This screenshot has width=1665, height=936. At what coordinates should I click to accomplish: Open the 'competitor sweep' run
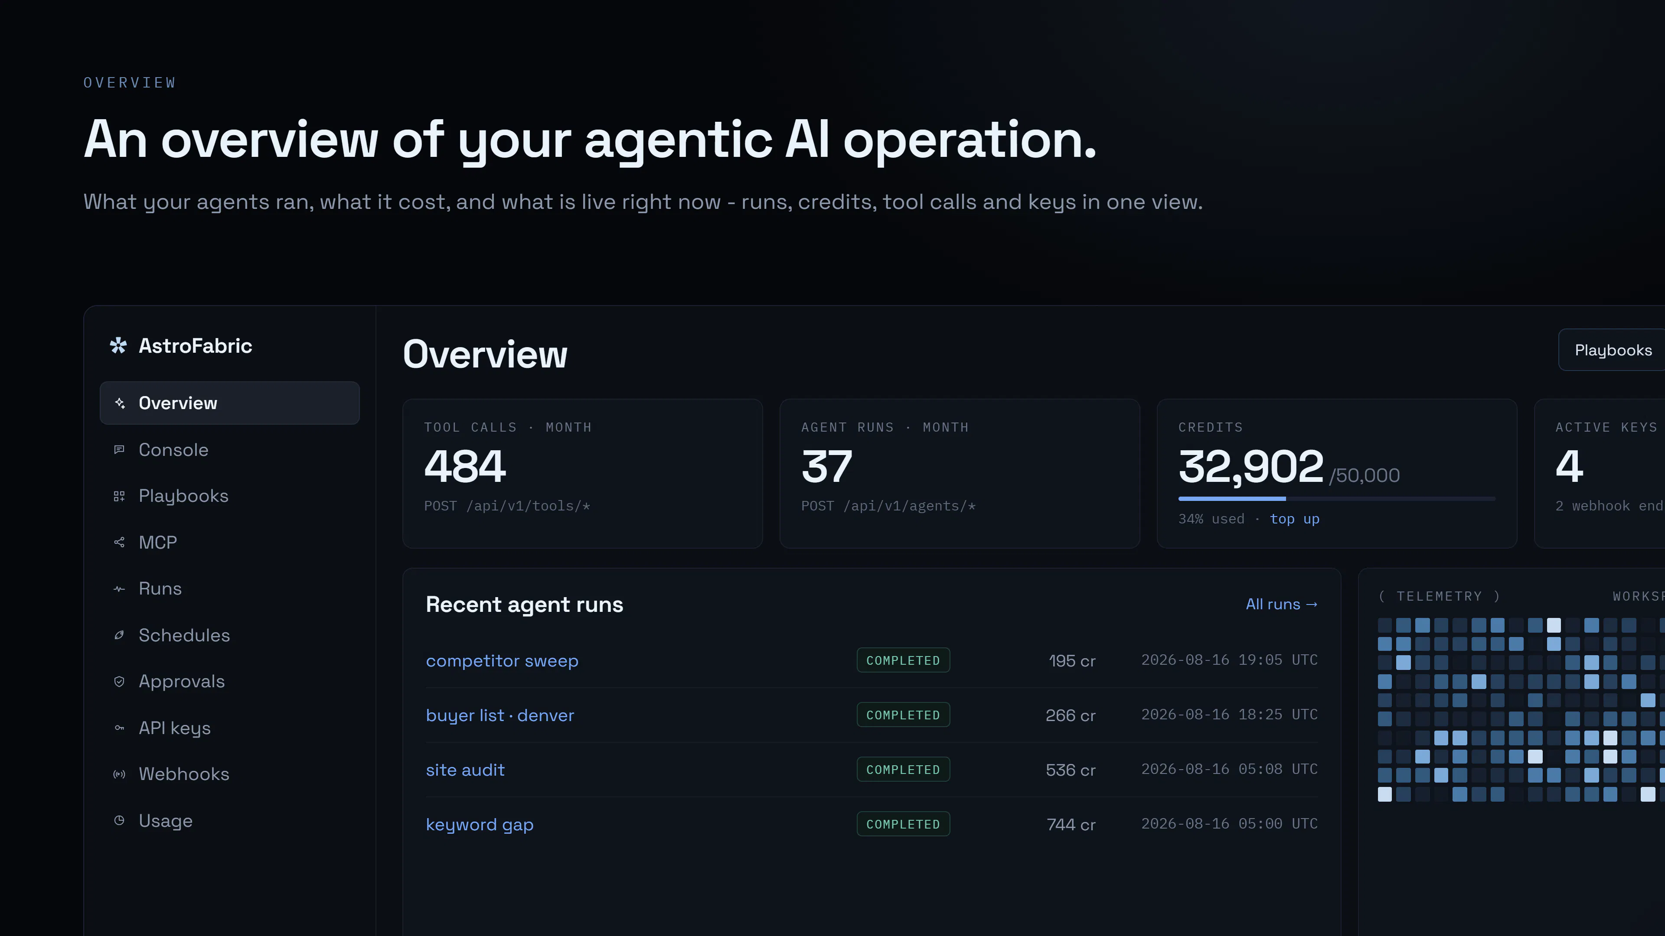point(502,661)
